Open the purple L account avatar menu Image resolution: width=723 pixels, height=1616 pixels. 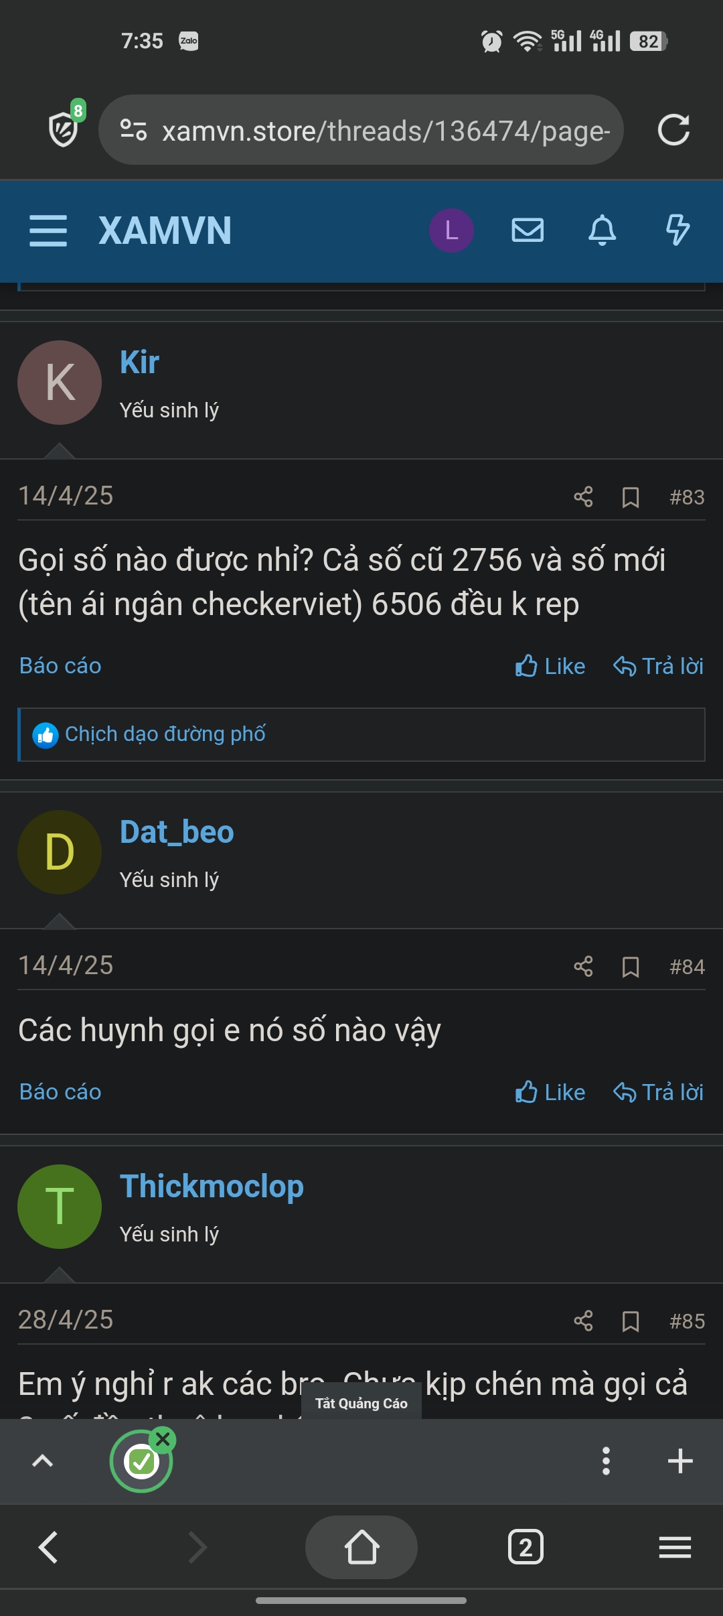click(451, 230)
